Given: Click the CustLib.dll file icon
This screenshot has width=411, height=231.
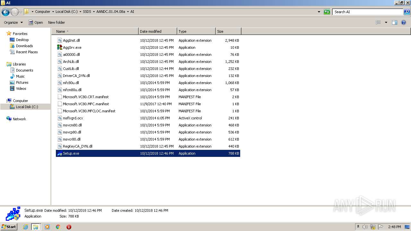Looking at the screenshot, I should click(60, 69).
